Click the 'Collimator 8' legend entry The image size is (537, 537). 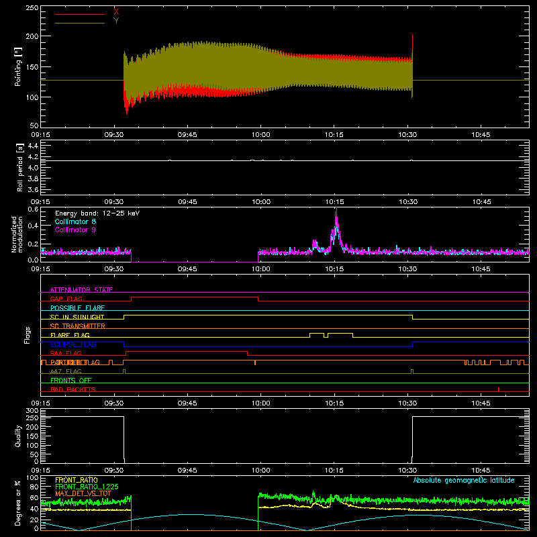(x=75, y=222)
